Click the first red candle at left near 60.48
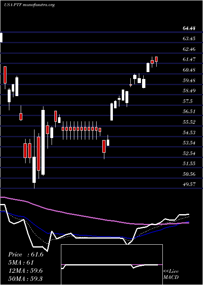 click(x=5, y=75)
